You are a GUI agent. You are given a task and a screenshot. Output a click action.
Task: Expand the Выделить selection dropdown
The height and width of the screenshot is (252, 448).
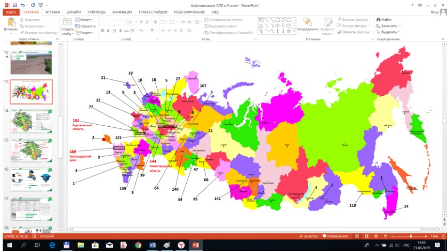[x=388, y=32]
